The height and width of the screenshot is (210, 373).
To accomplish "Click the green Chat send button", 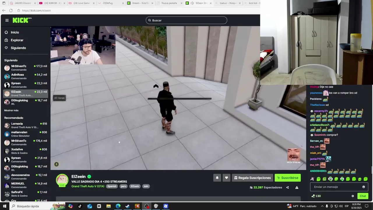I will point(363,196).
